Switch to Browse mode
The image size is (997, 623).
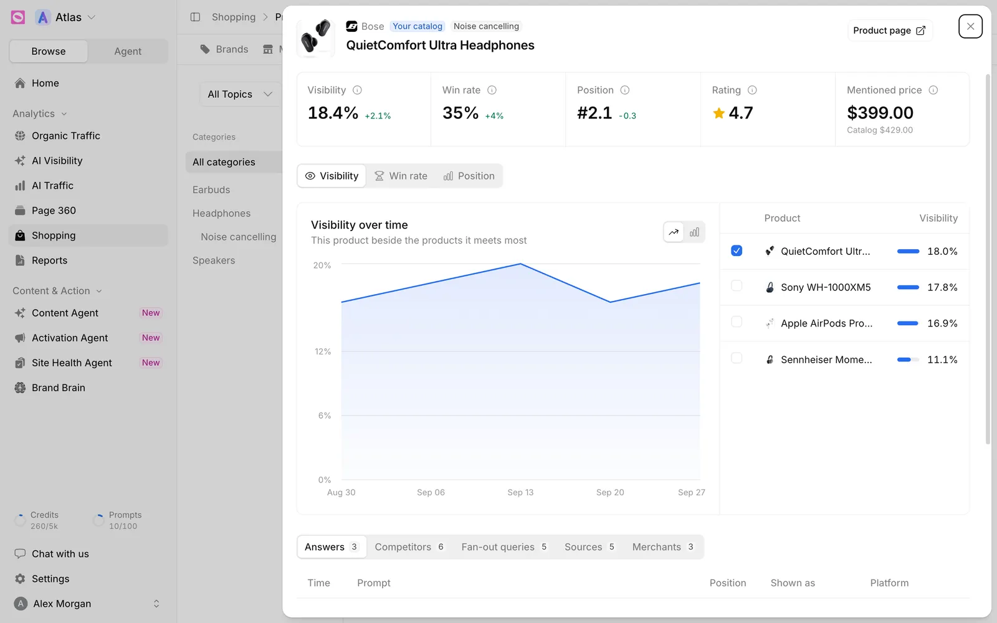point(49,51)
